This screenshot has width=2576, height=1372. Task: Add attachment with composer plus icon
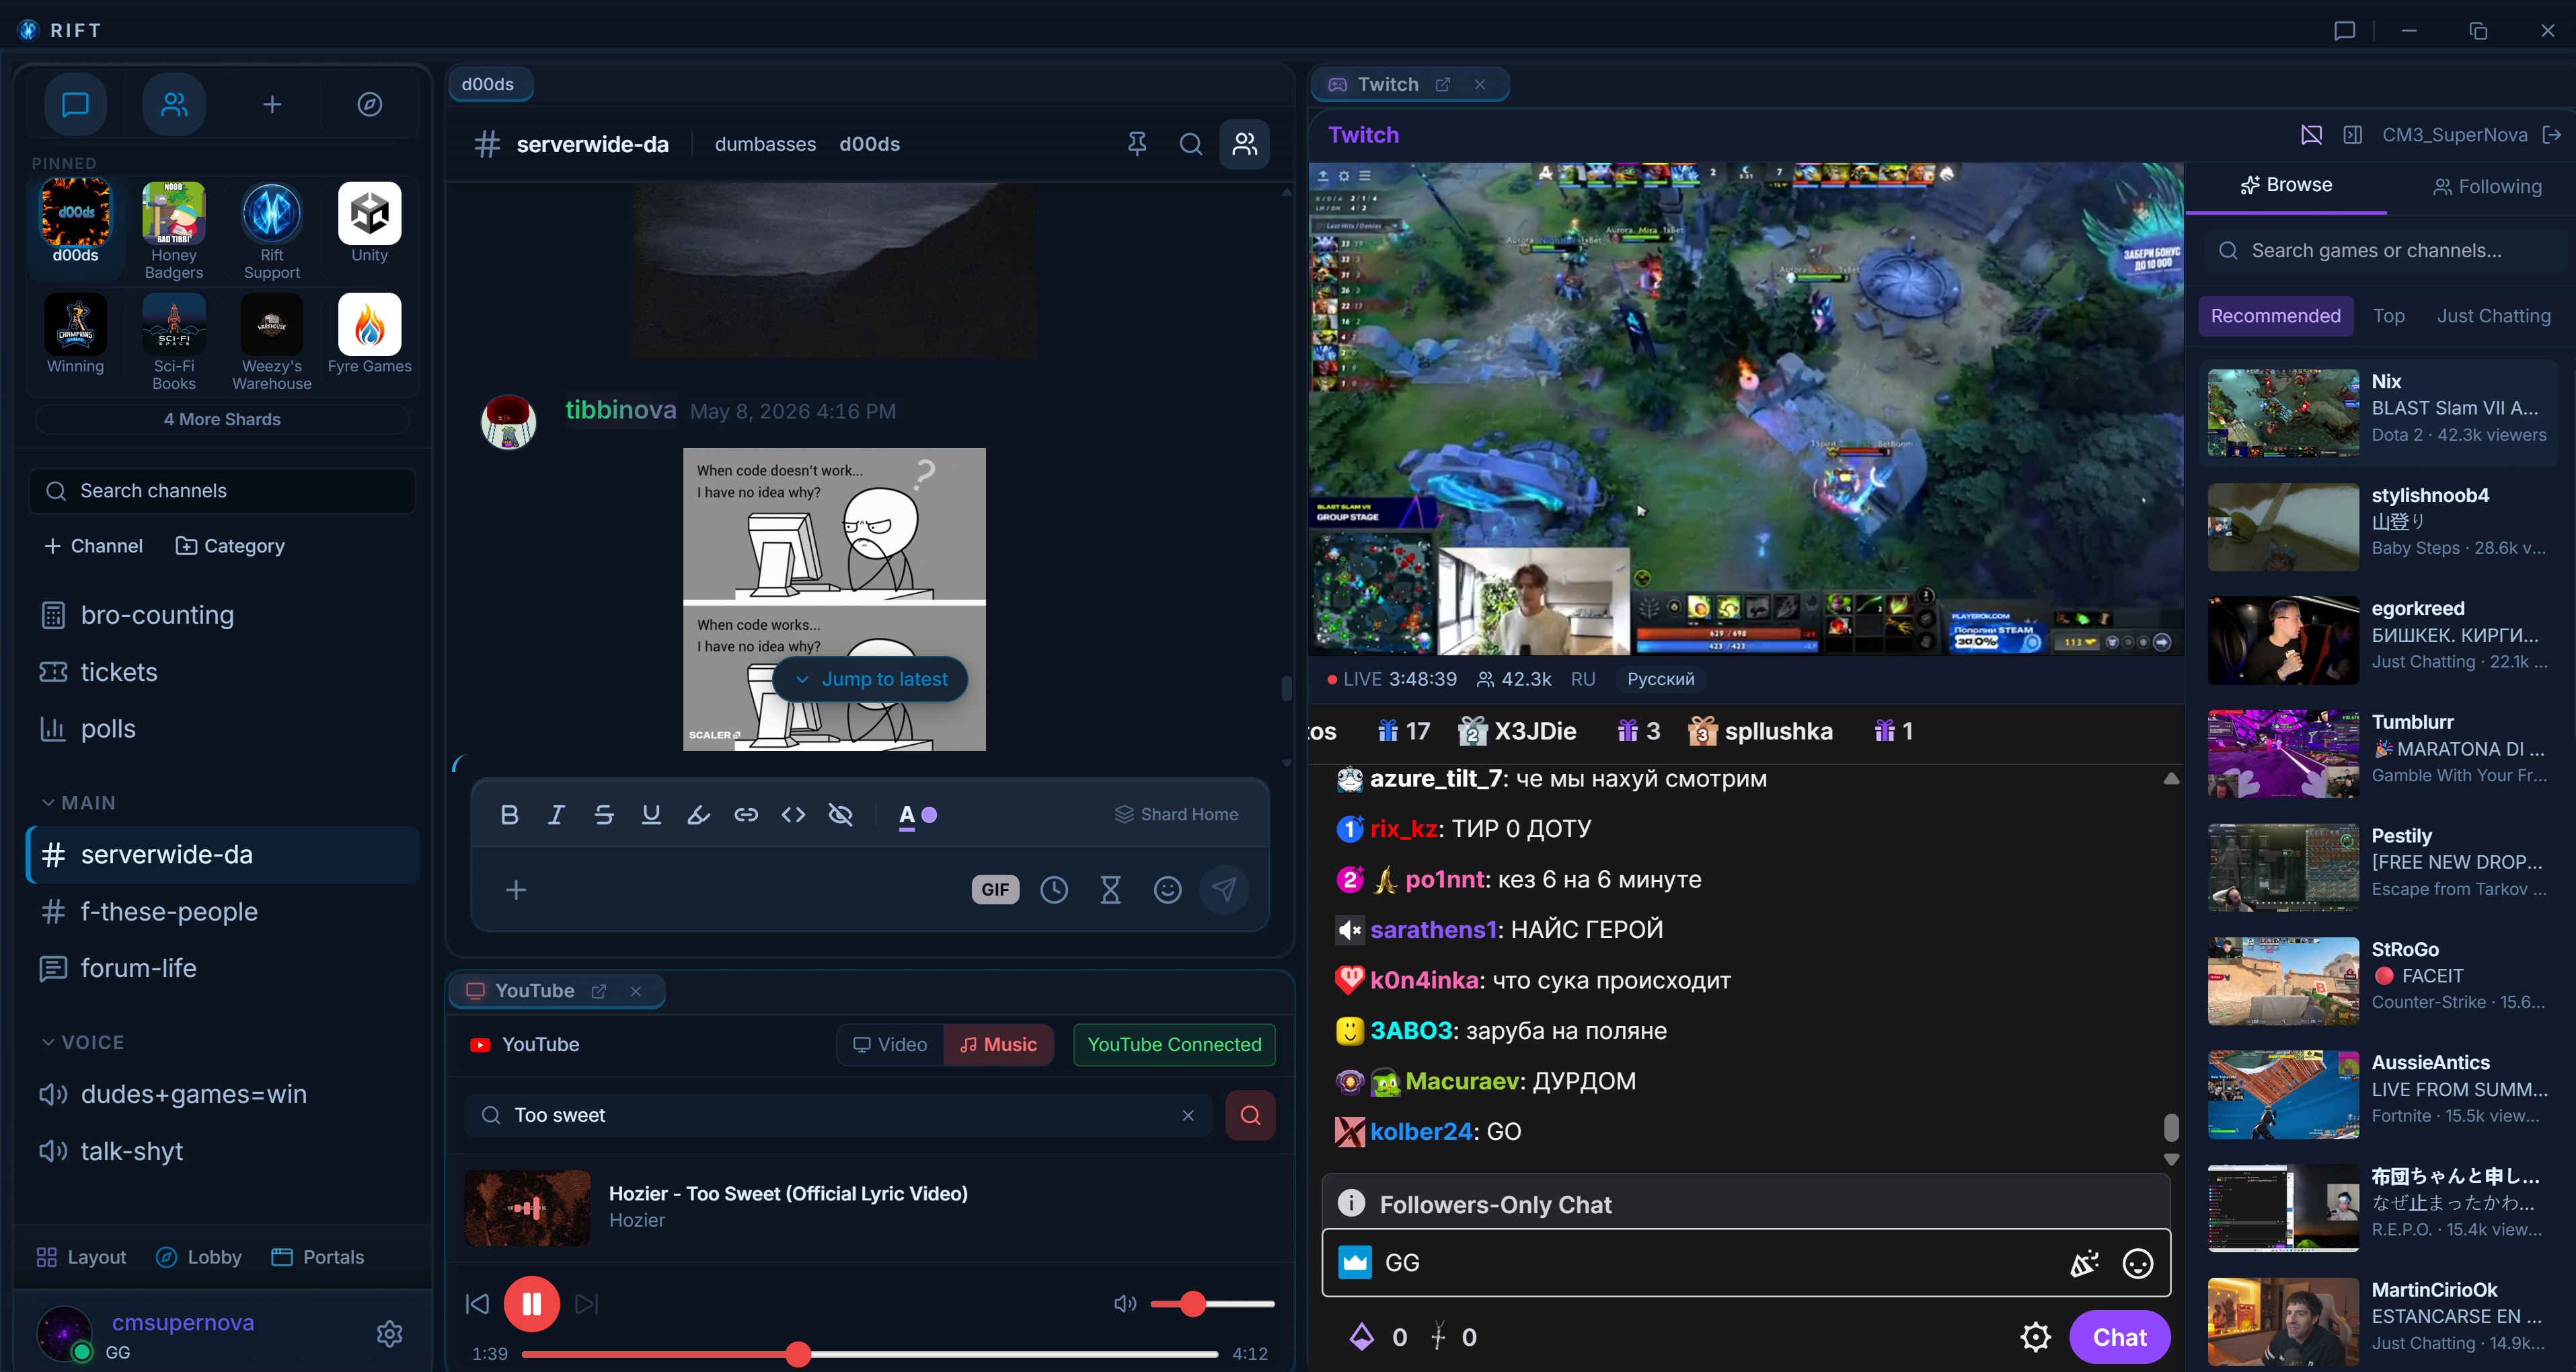tap(516, 890)
